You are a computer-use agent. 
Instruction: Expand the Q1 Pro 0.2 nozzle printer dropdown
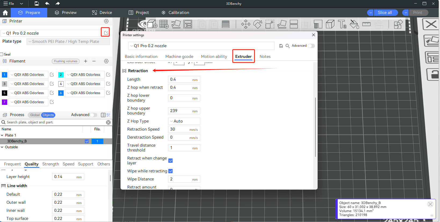51,33
